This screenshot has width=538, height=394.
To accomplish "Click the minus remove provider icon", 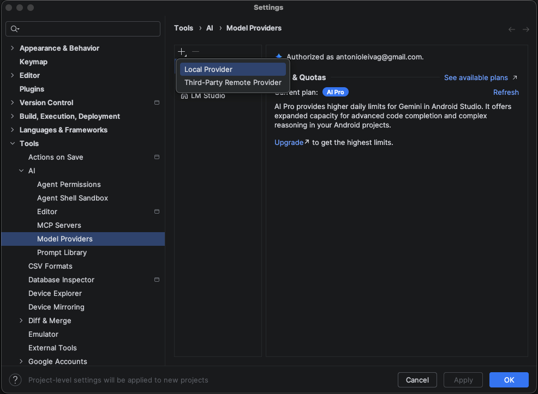I will pyautogui.click(x=195, y=52).
